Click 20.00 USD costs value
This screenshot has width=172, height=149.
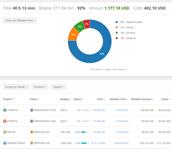(164, 110)
